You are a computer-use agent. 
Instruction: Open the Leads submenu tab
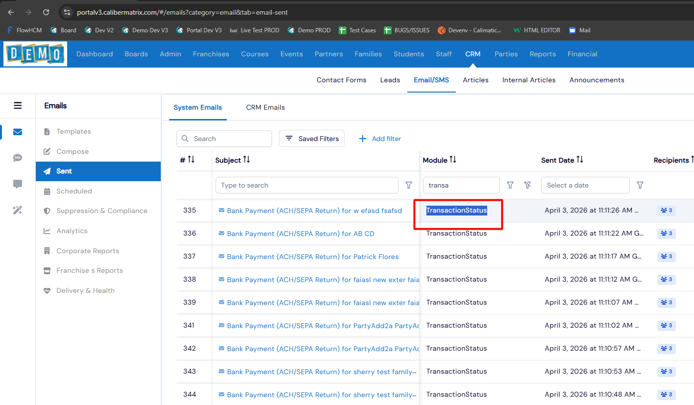pyautogui.click(x=390, y=80)
